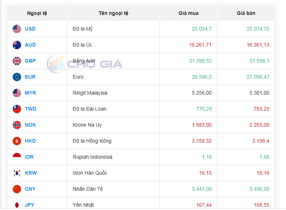Image resolution: width=286 pixels, height=210 pixels.
Task: Select the Euro name cell
Action: tap(113, 77)
